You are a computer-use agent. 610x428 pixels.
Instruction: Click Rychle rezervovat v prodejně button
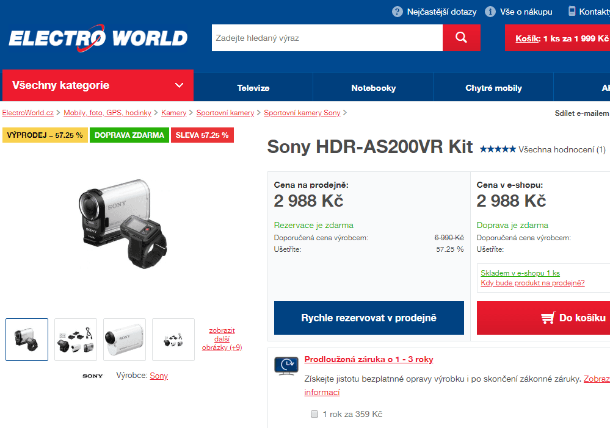[369, 318]
